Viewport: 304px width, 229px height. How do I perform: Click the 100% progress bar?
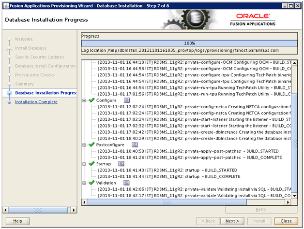tap(189, 43)
